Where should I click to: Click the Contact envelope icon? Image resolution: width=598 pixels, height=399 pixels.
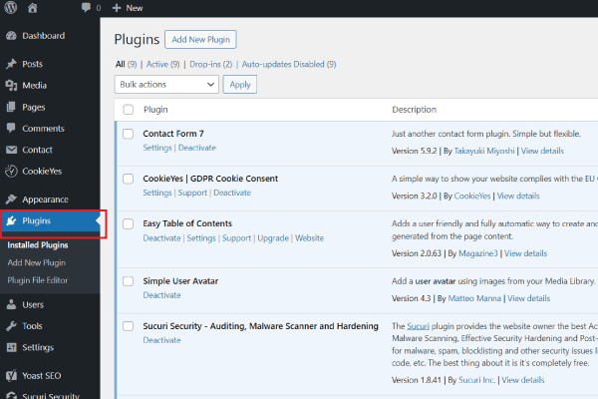(x=11, y=150)
